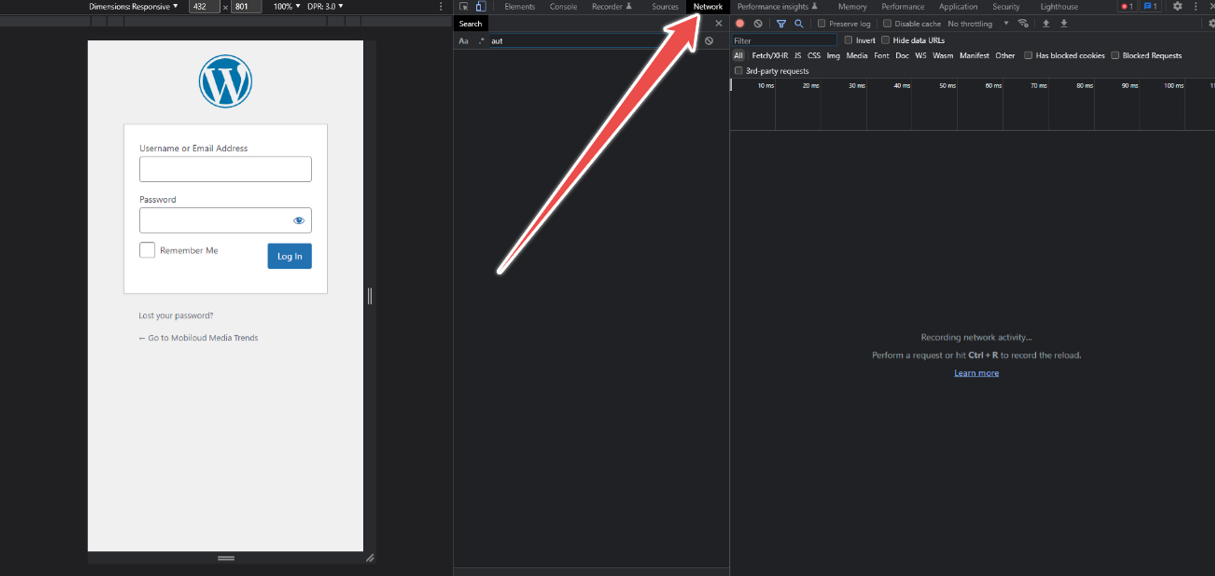Enable Disable cache checkbox
Screen dimensions: 1215x576
[887, 24]
